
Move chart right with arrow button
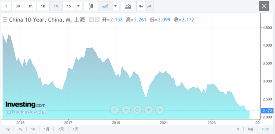[160, 110]
